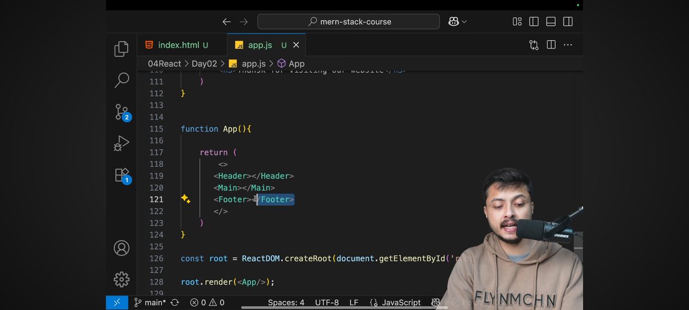Change end of line sequence LF
689x310 pixels.
click(x=354, y=303)
